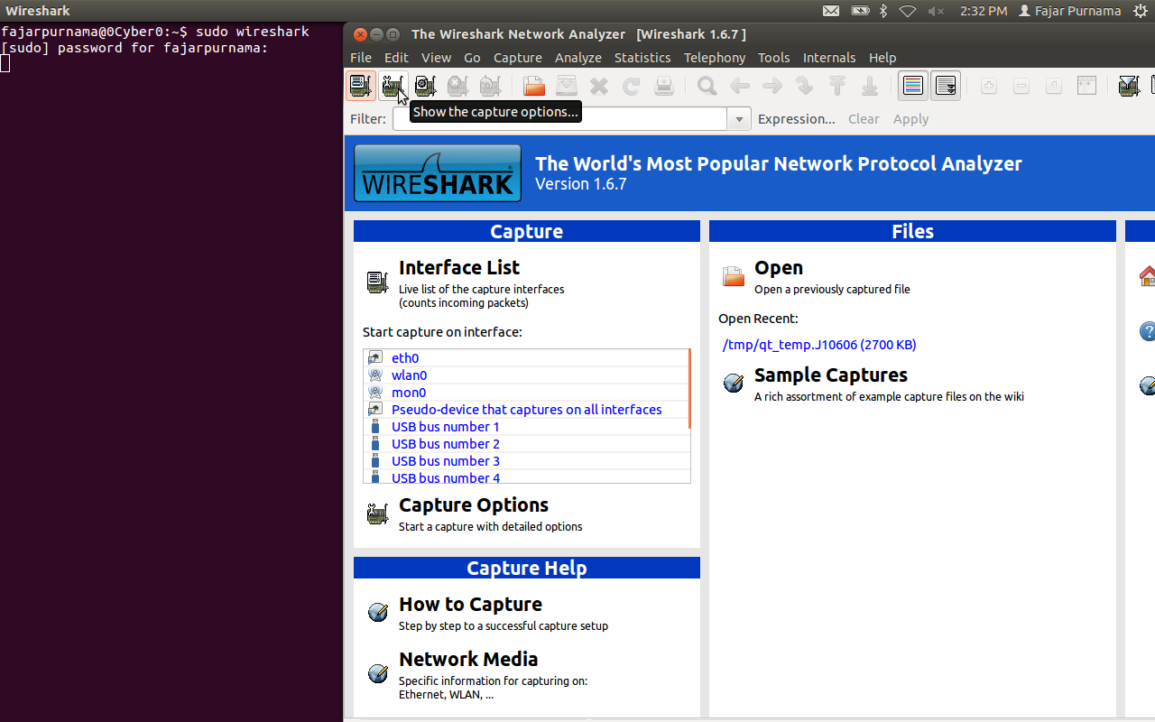The image size is (1155, 722).
Task: Click the find packet magnifier icon
Action: point(707,86)
